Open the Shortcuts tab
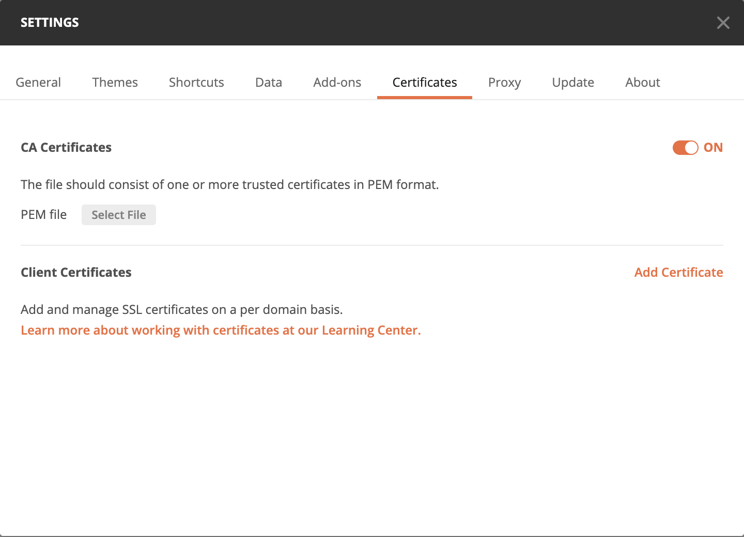The height and width of the screenshot is (537, 744). (196, 83)
